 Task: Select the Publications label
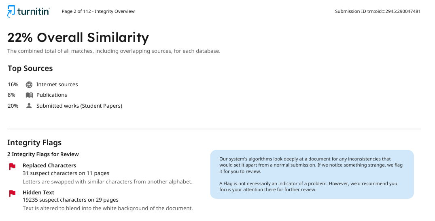(52, 95)
